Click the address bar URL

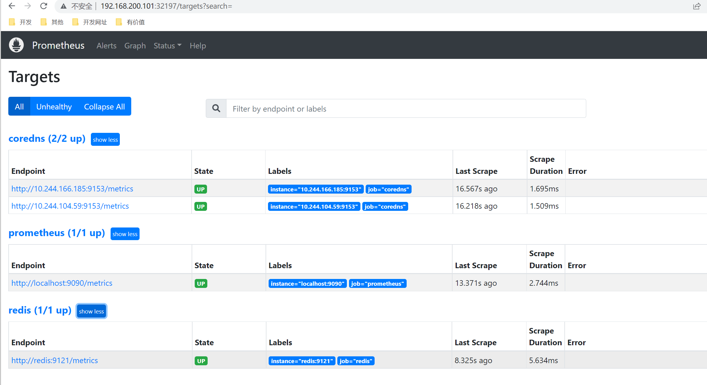point(166,6)
